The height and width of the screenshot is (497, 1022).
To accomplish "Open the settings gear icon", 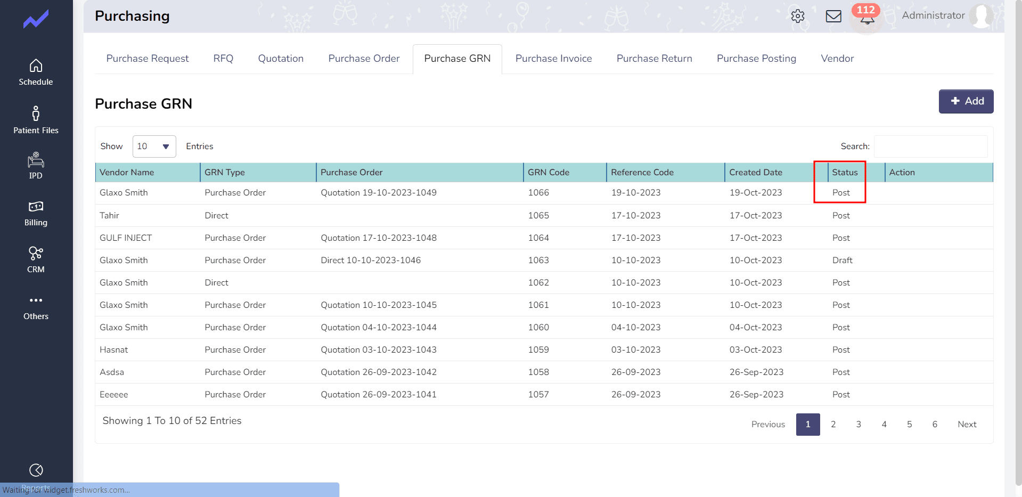I will click(x=797, y=16).
